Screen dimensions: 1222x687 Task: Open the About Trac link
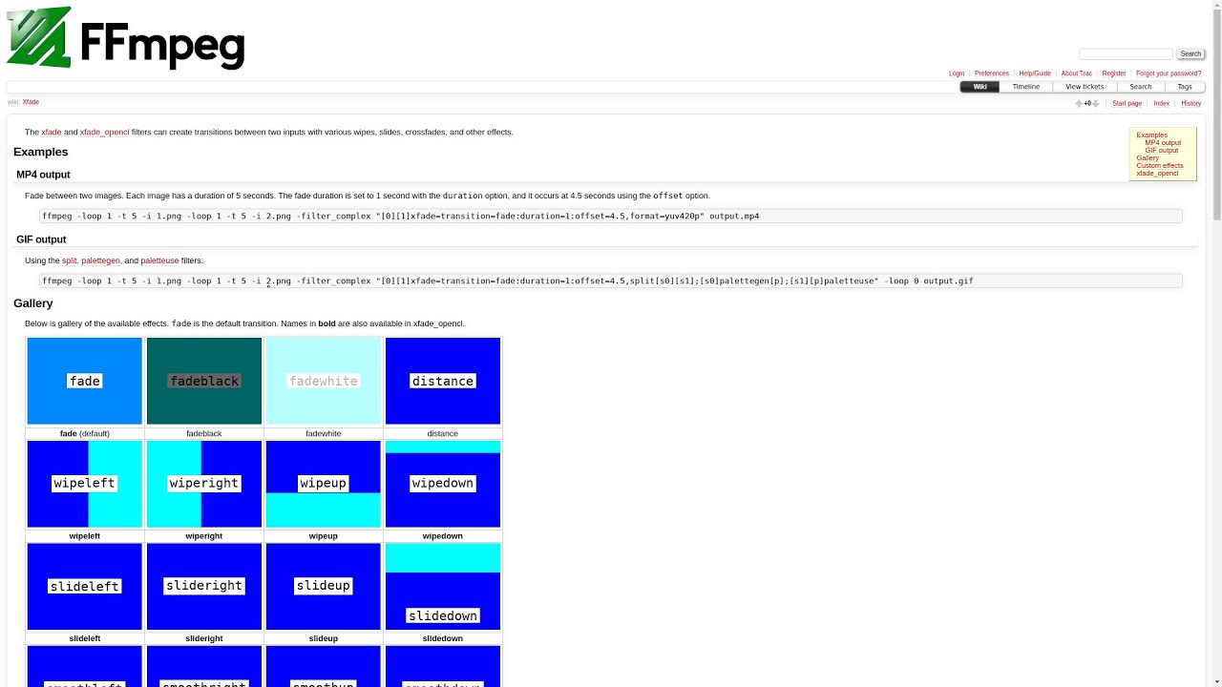[1076, 73]
